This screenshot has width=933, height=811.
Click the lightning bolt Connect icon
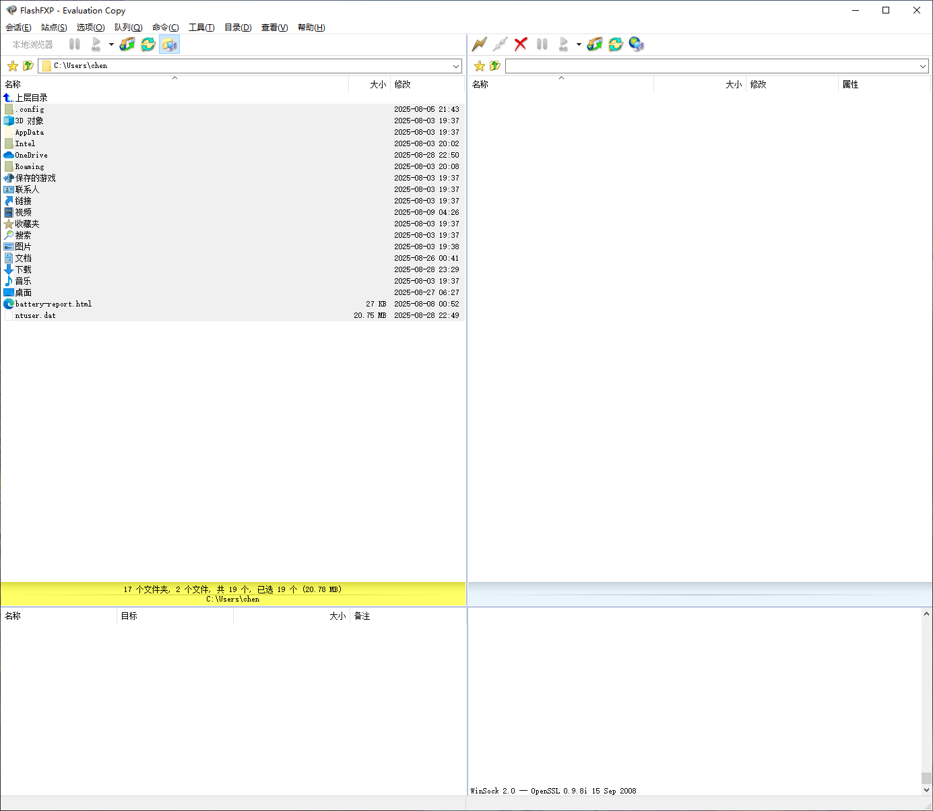tap(479, 44)
